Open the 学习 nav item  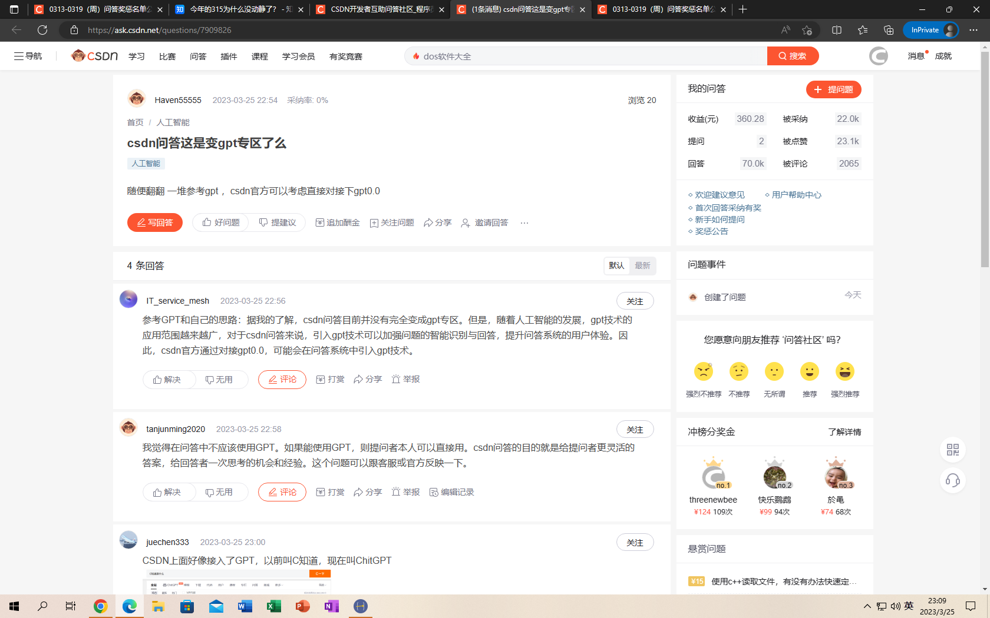(x=137, y=57)
